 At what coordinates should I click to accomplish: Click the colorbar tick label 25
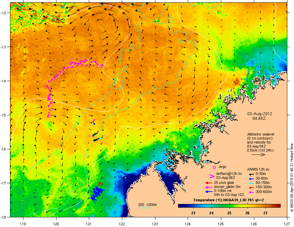229,213
